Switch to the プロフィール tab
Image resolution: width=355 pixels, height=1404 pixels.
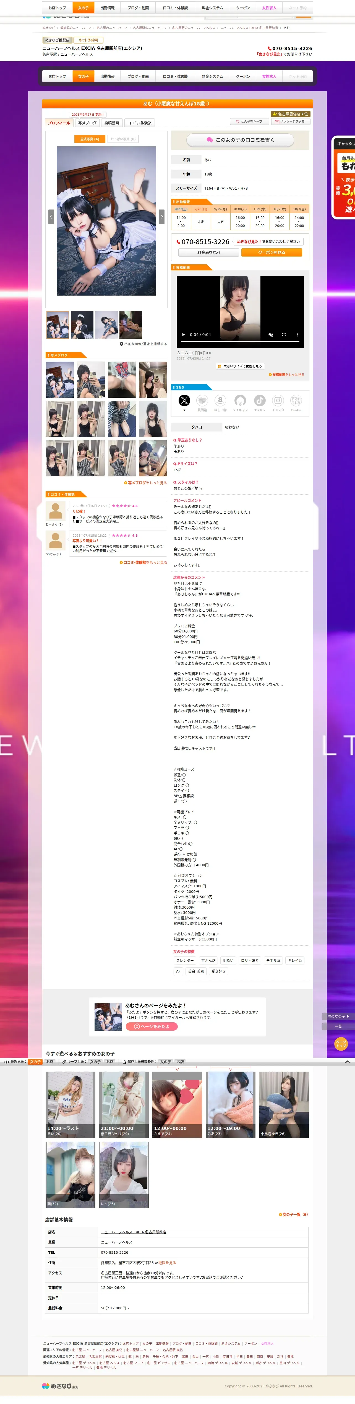coord(59,123)
